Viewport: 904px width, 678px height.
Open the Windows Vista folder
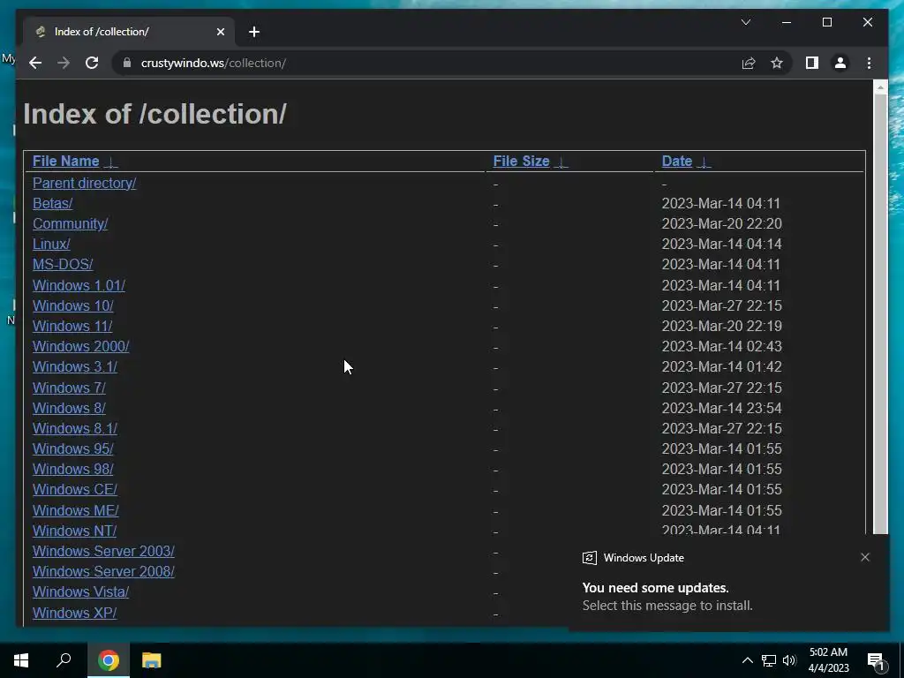[x=80, y=592]
